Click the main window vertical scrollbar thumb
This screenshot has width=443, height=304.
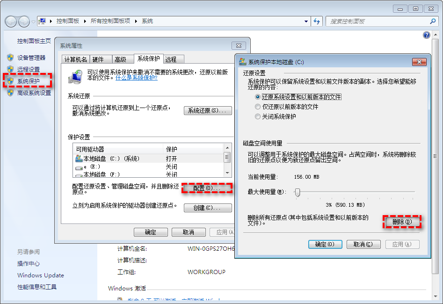tap(435, 156)
